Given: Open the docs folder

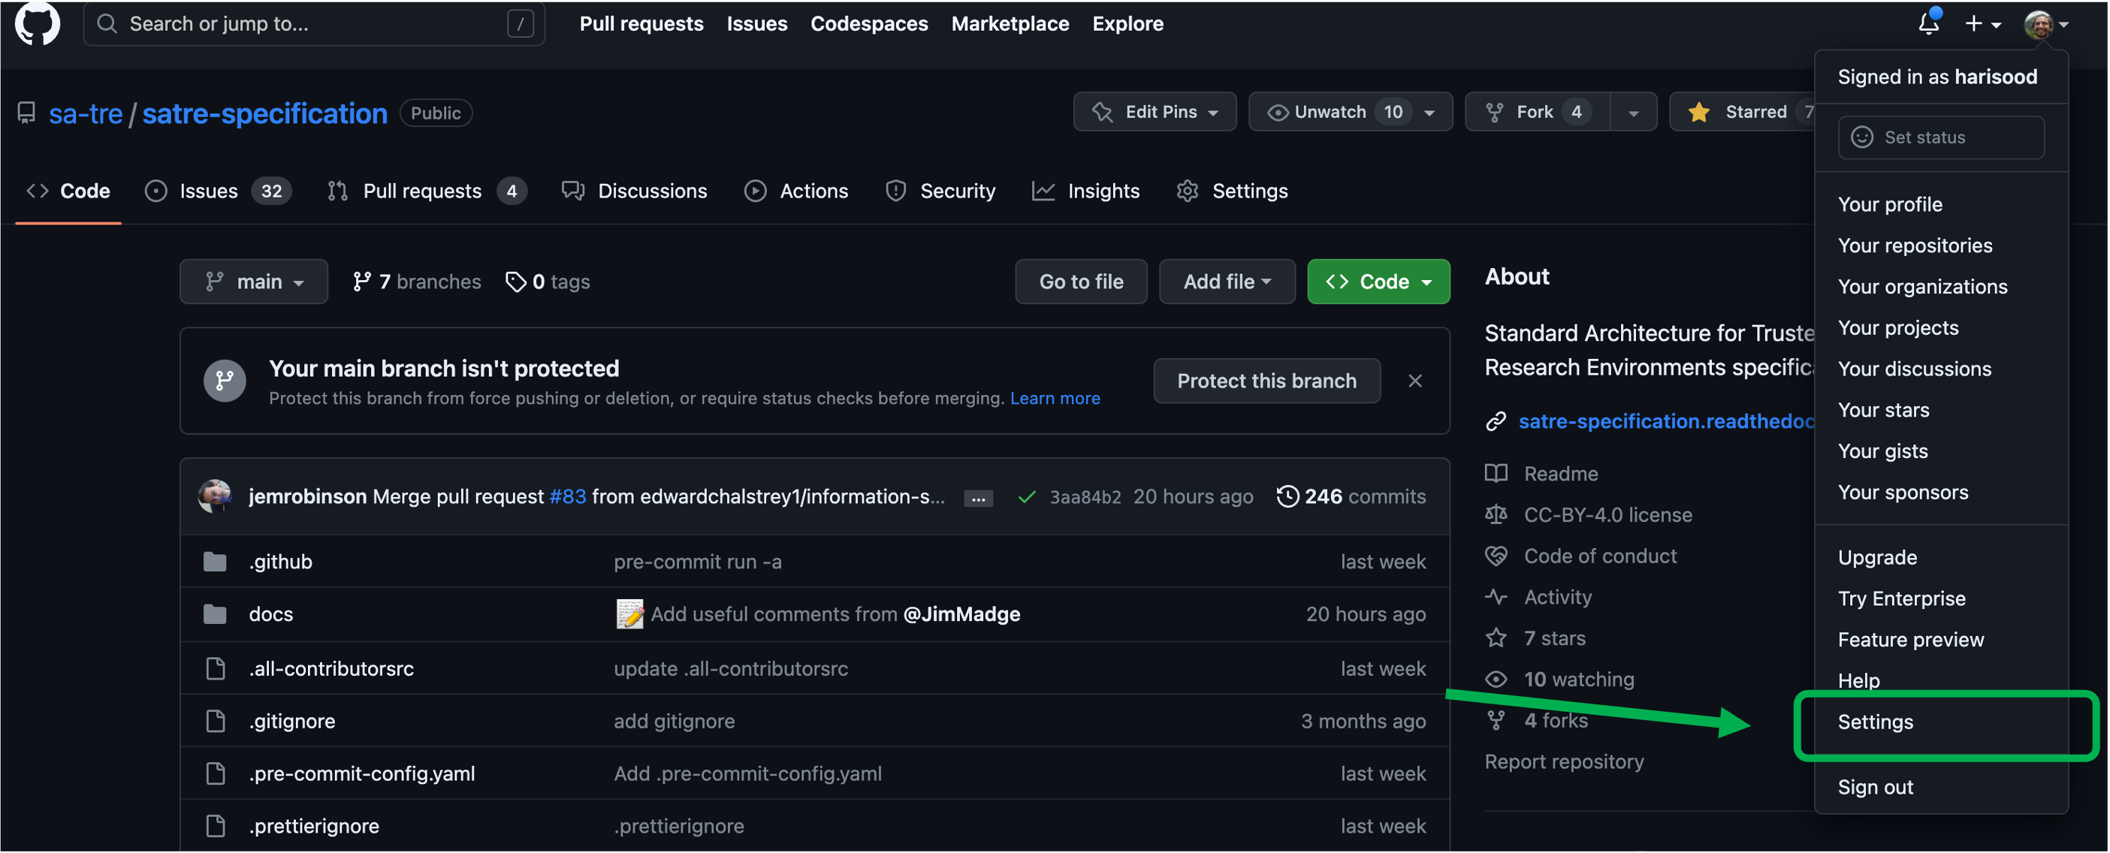Looking at the screenshot, I should point(271,614).
